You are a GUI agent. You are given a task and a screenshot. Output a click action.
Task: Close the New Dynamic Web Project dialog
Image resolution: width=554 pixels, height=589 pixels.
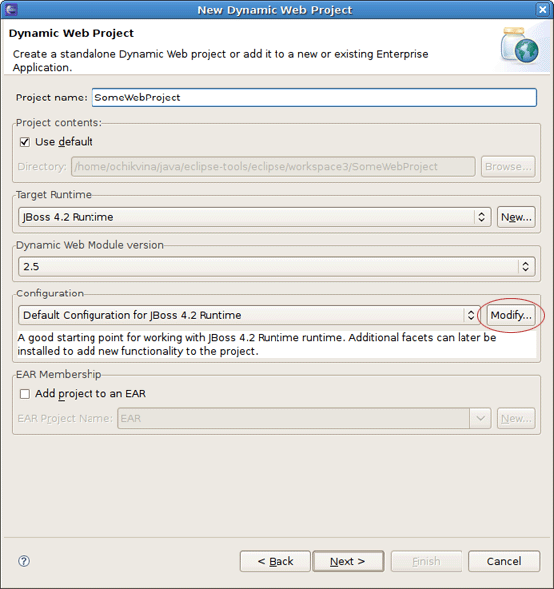pyautogui.click(x=543, y=9)
